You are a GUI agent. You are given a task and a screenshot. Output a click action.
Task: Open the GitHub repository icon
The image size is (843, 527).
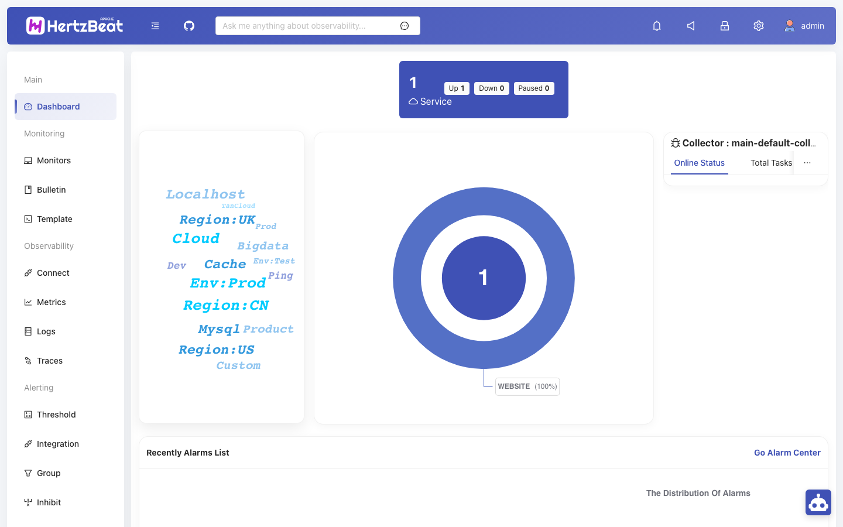tap(189, 26)
